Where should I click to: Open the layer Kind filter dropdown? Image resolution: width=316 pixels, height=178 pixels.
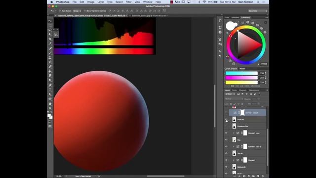[x=230, y=94]
